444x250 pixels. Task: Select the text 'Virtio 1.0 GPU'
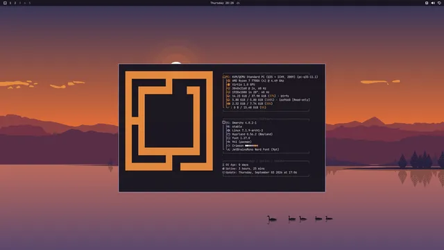pos(244,85)
